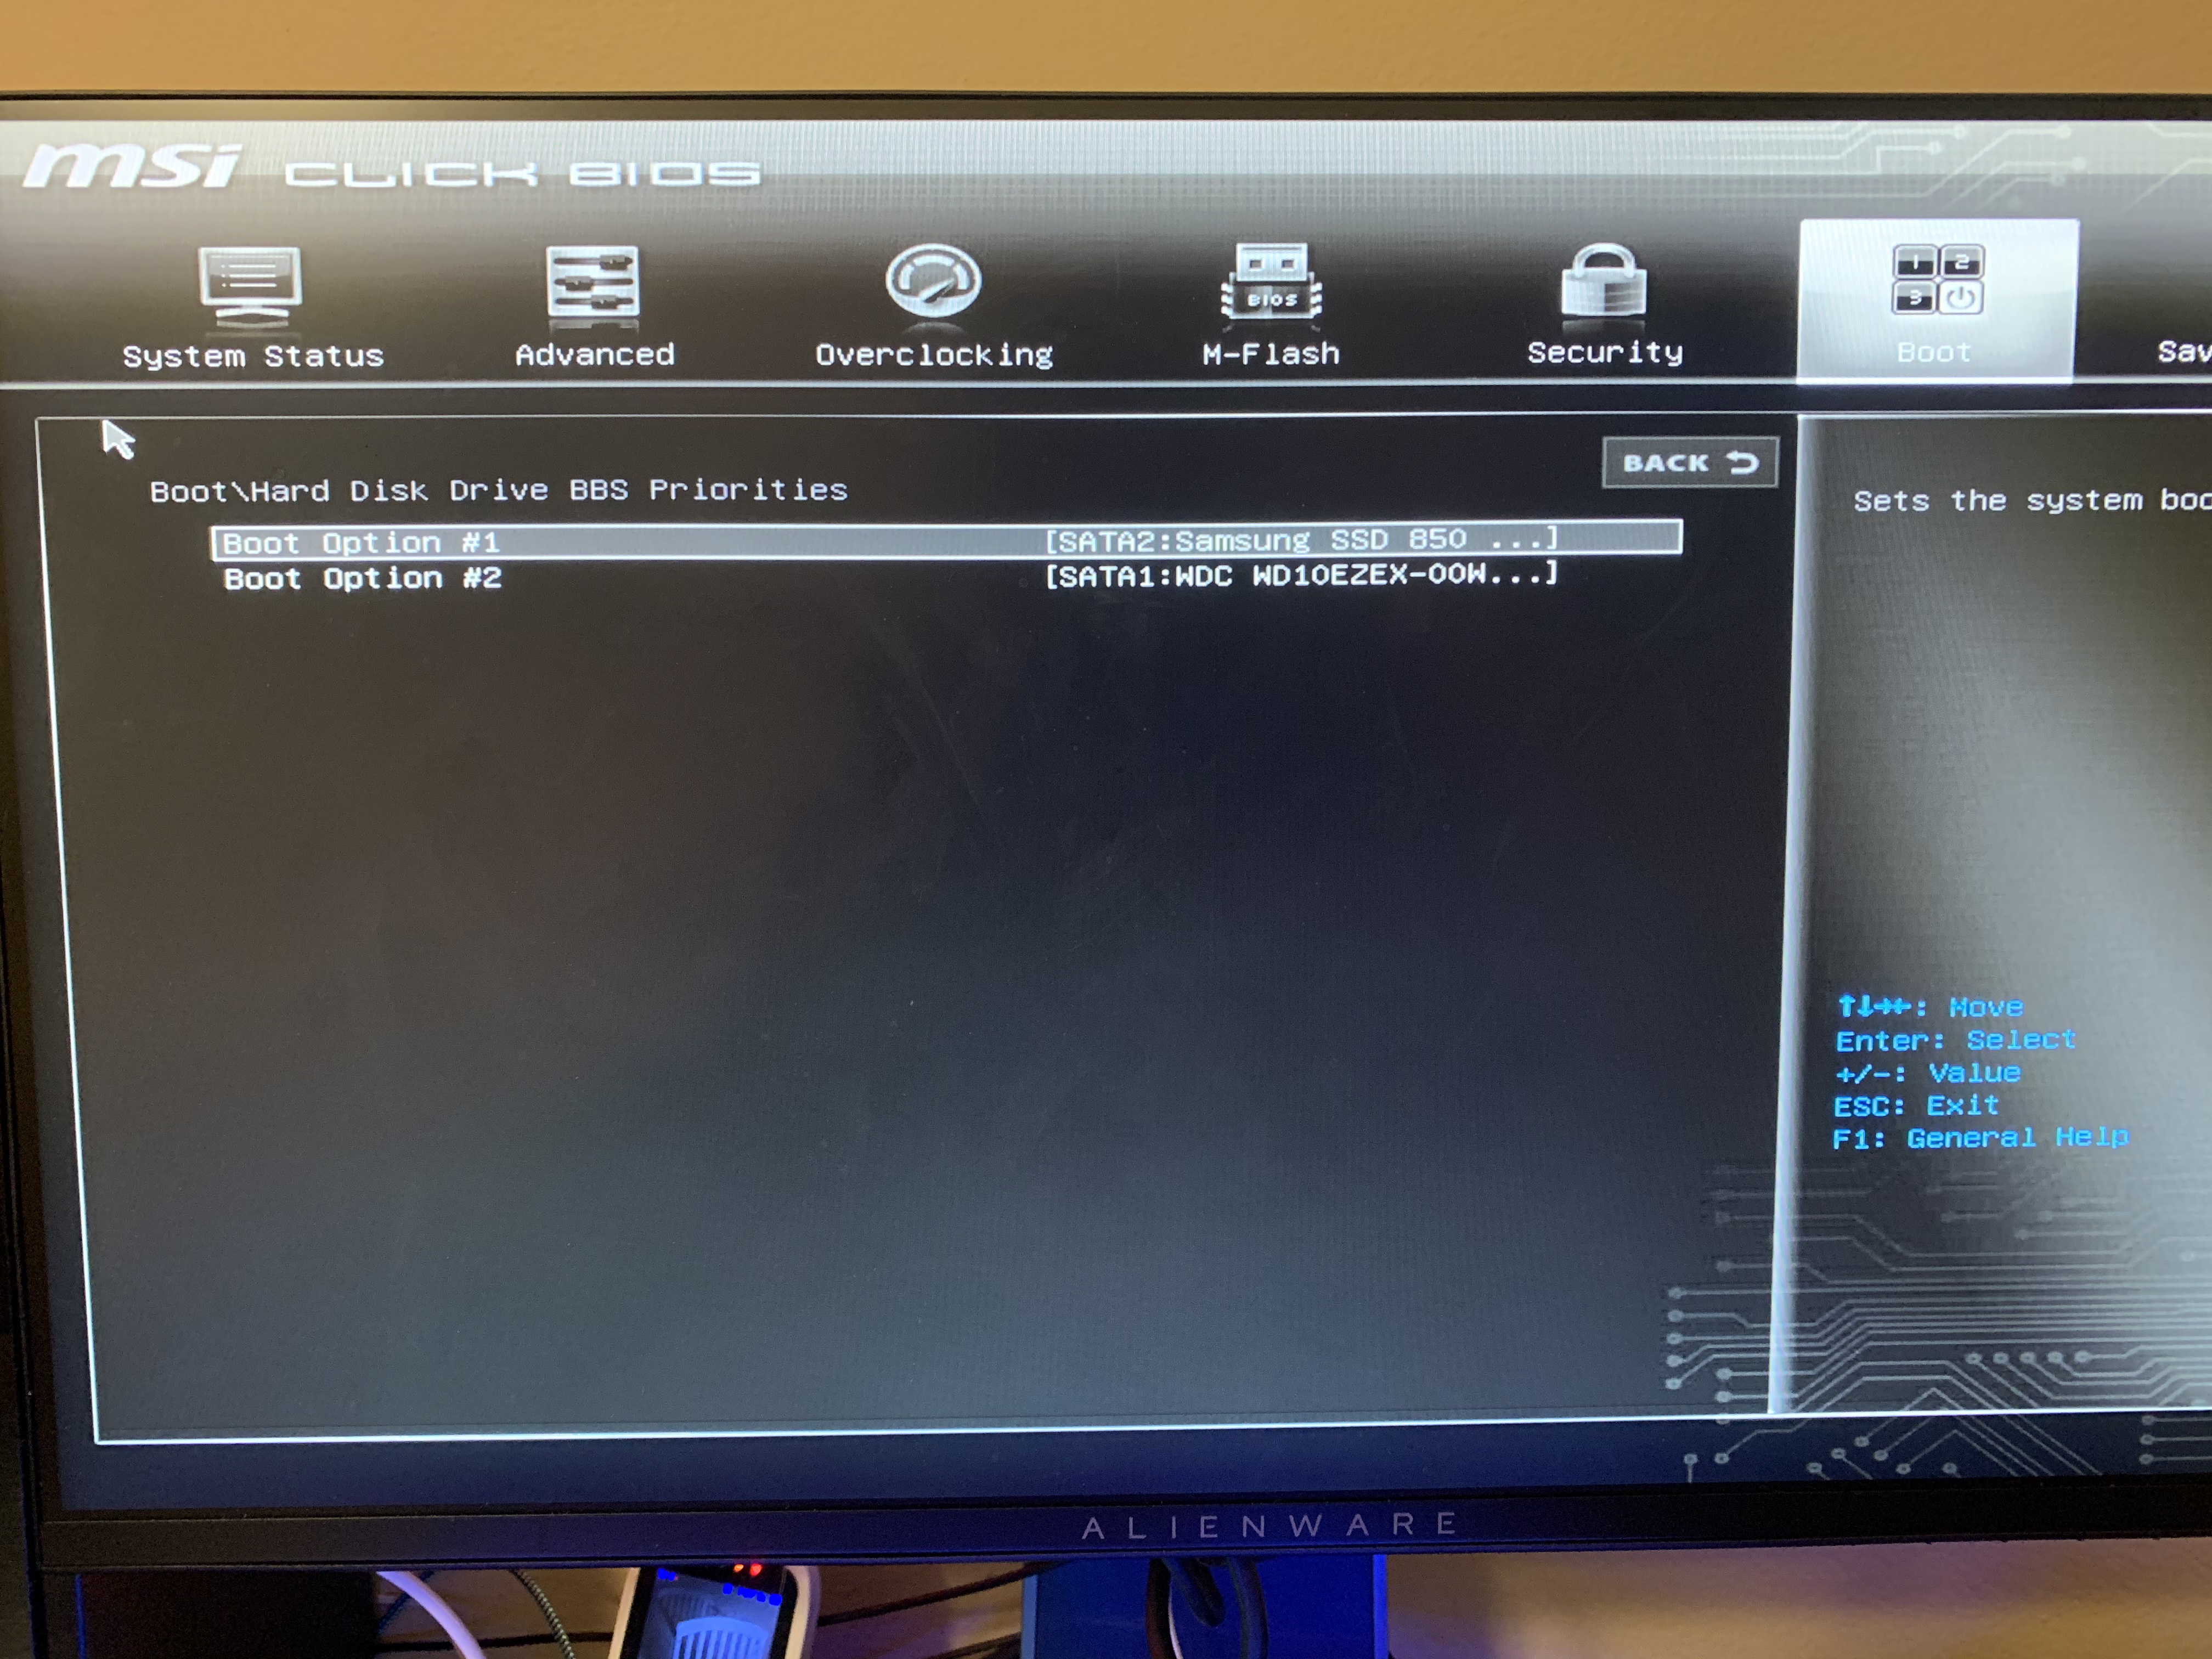The height and width of the screenshot is (1659, 2212).
Task: Click the BACK button
Action: pyautogui.click(x=1690, y=462)
